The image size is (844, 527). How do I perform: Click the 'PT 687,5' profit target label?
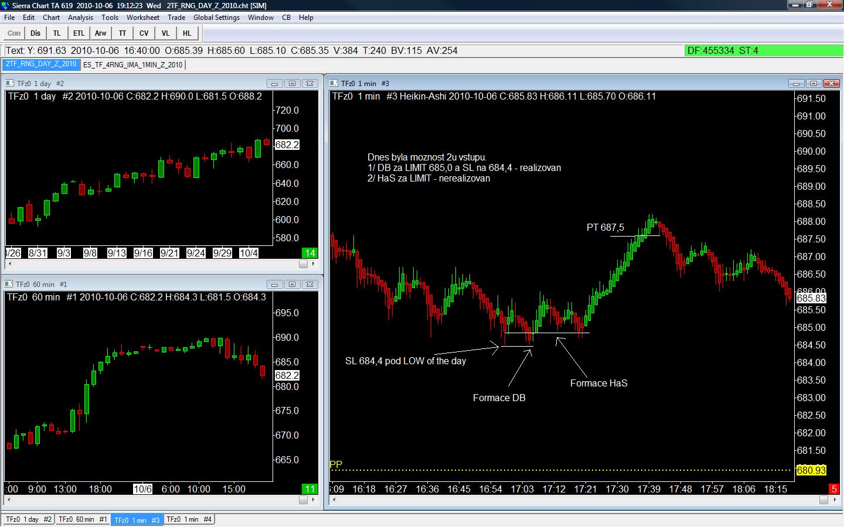[605, 227]
